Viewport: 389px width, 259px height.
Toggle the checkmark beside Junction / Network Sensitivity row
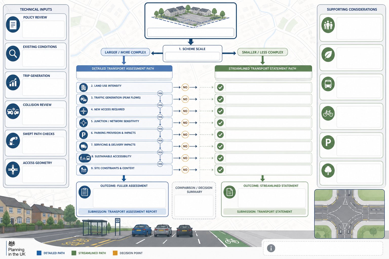(220, 123)
